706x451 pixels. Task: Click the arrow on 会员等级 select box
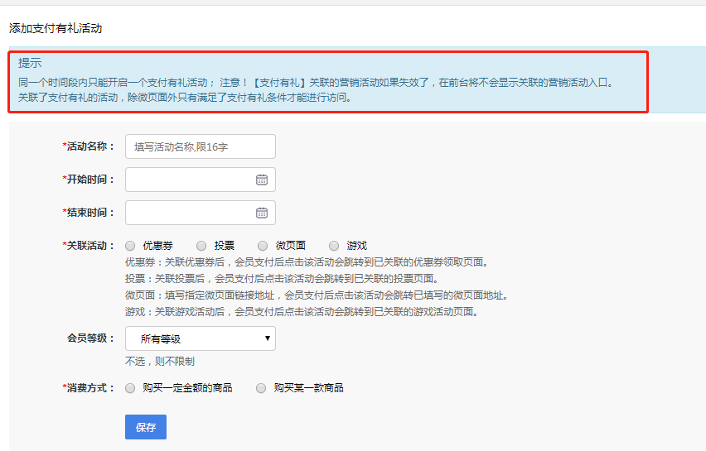[x=267, y=338]
